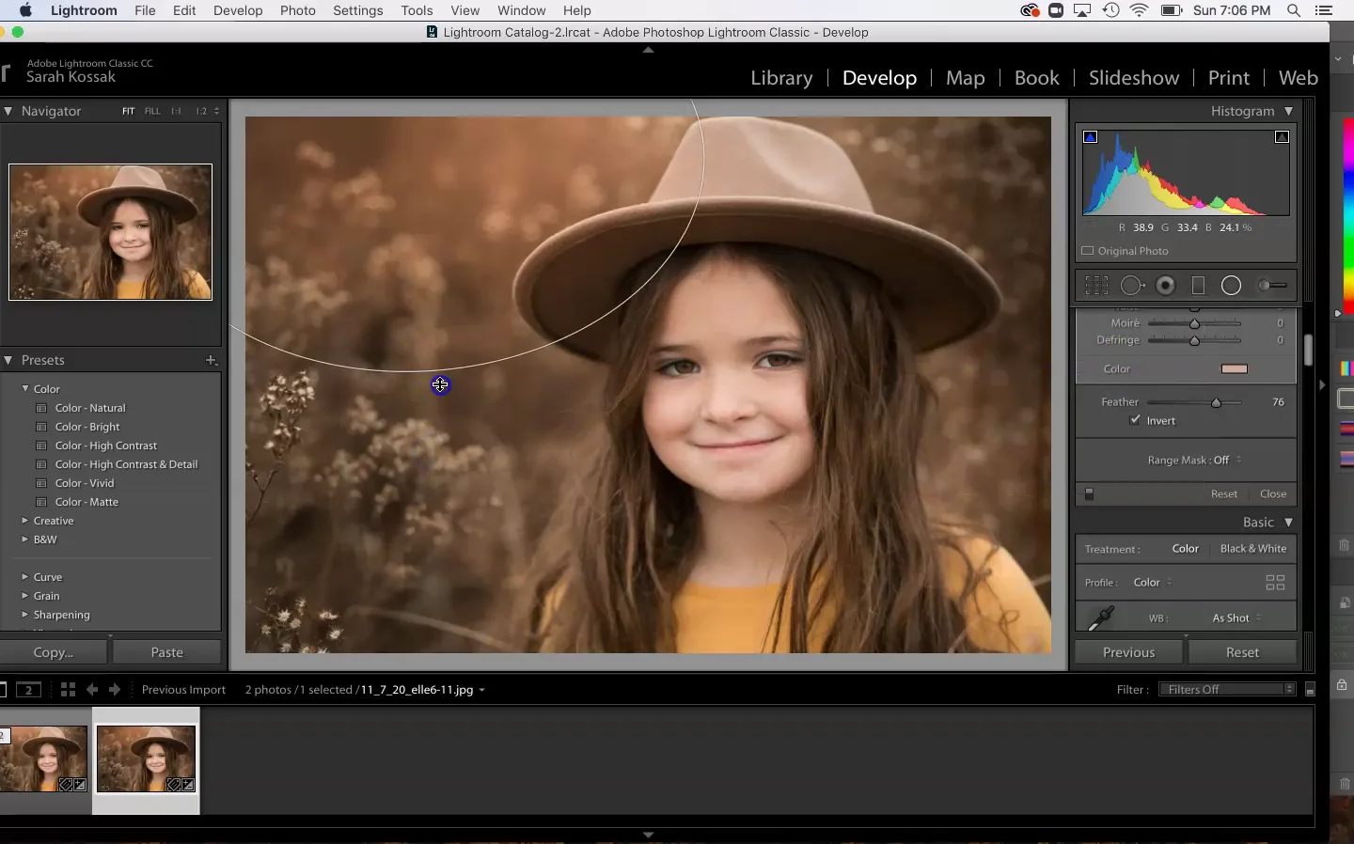The width and height of the screenshot is (1354, 844).
Task: Open the Develop menu
Action: [238, 10]
